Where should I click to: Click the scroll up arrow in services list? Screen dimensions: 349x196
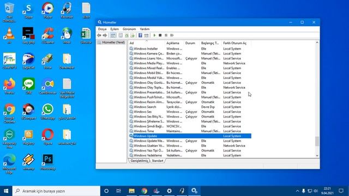click(x=317, y=42)
